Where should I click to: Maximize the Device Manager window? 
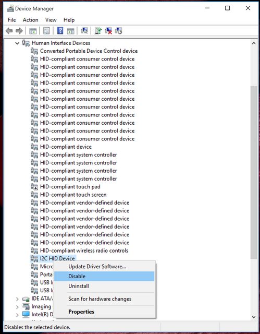tap(228, 8)
